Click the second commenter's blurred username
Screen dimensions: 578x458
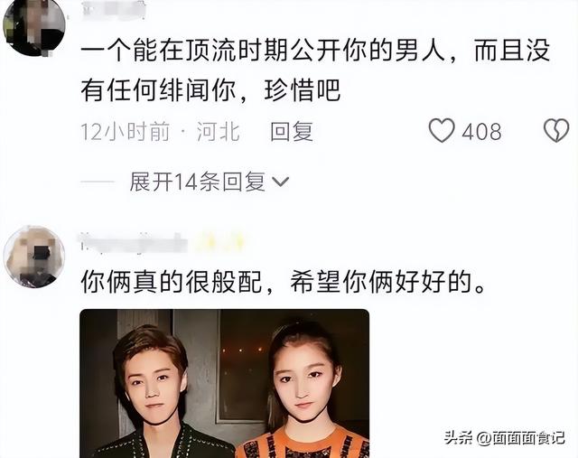coord(134,243)
